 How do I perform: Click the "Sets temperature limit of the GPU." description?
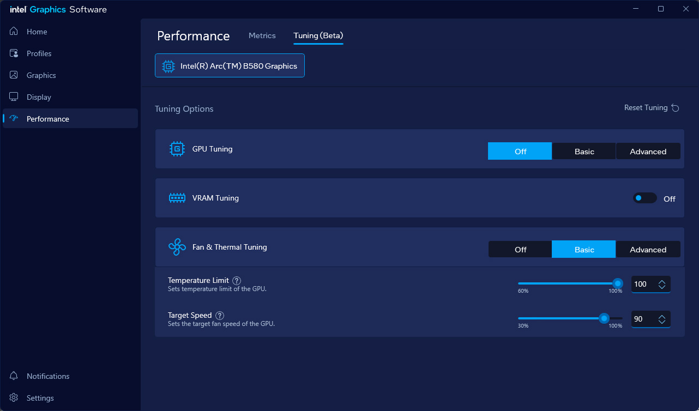click(x=217, y=289)
